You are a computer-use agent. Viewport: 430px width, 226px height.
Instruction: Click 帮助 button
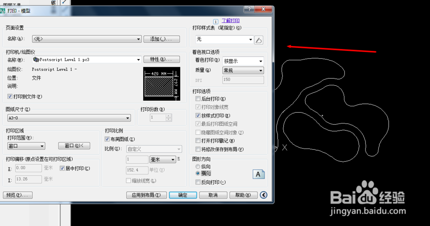(x=243, y=195)
